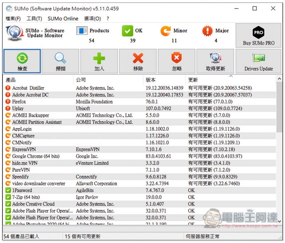Viewport: 285px width, 243px height.
Task: Select the Firefox row in list
Action: click(x=19, y=102)
